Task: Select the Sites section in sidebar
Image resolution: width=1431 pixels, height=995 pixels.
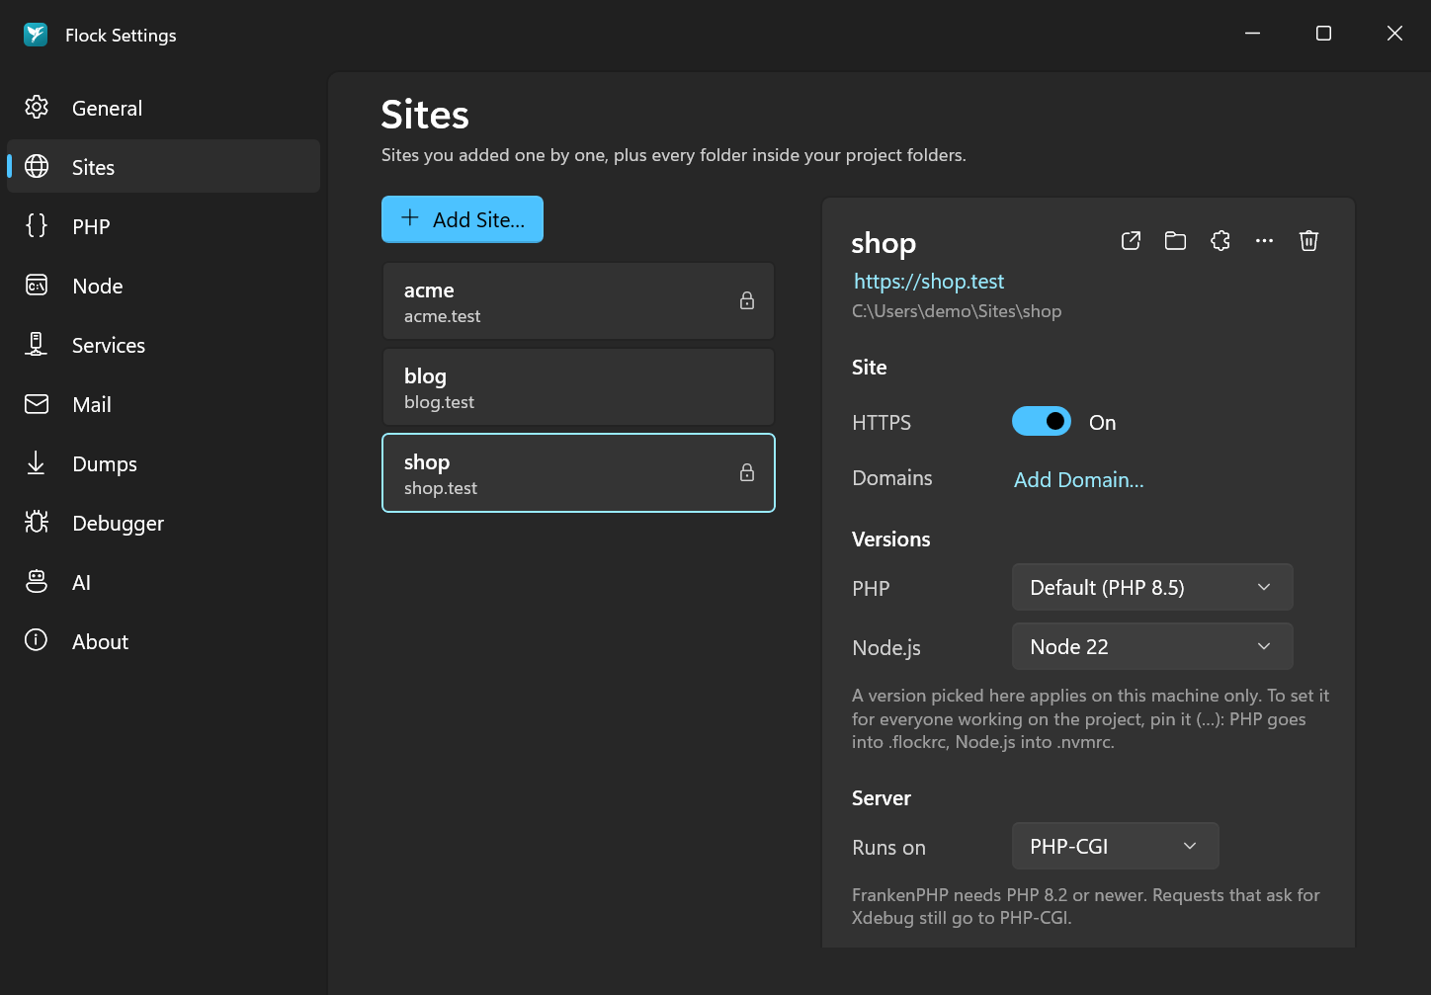Action: pyautogui.click(x=163, y=167)
